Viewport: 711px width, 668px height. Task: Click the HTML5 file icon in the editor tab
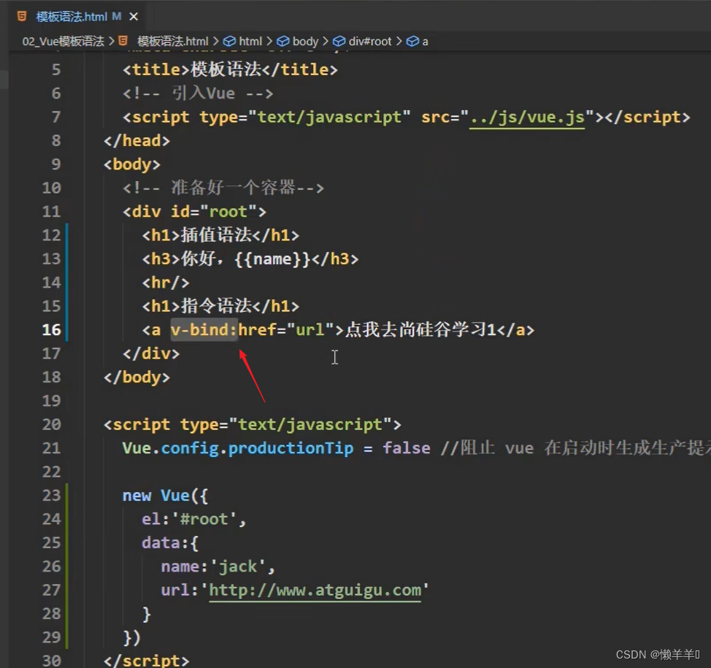pyautogui.click(x=23, y=16)
